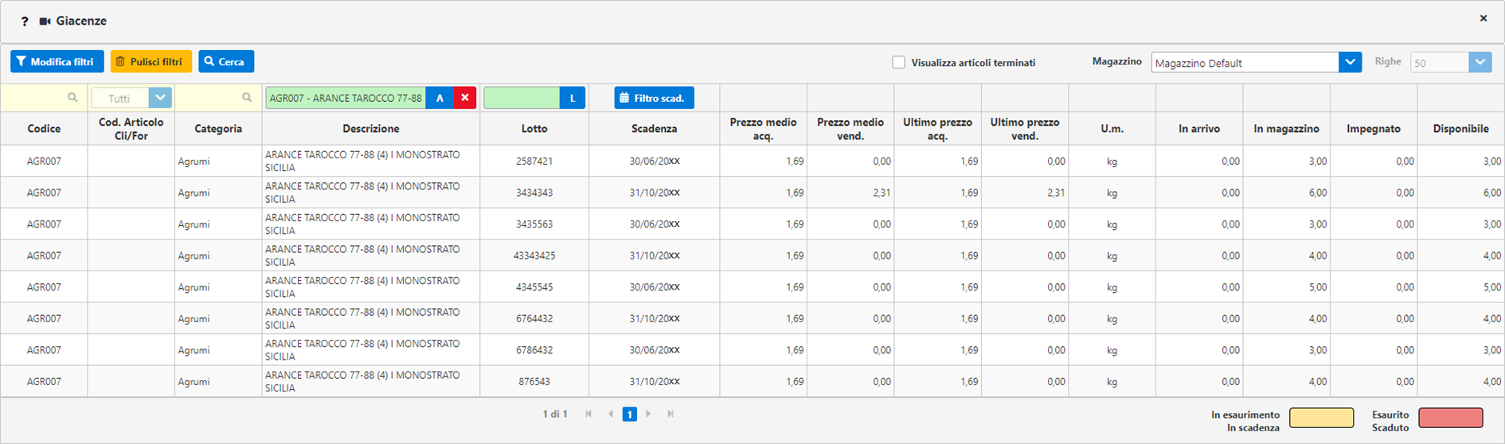Click the blue A article lookup button
The width and height of the screenshot is (1505, 444).
440,98
